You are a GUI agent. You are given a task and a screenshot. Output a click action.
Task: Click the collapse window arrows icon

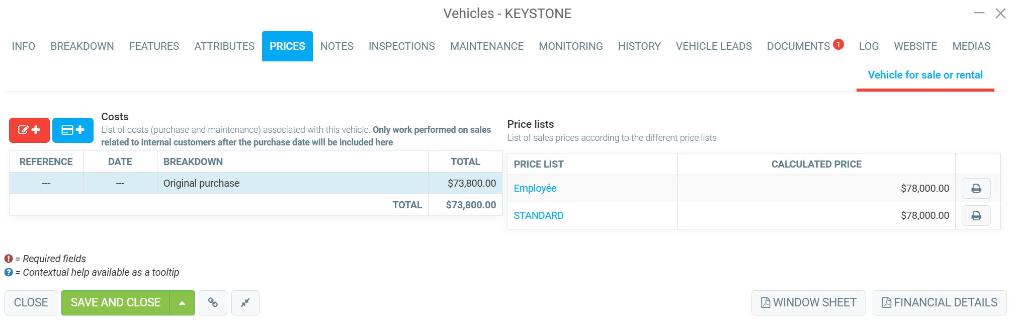point(245,303)
